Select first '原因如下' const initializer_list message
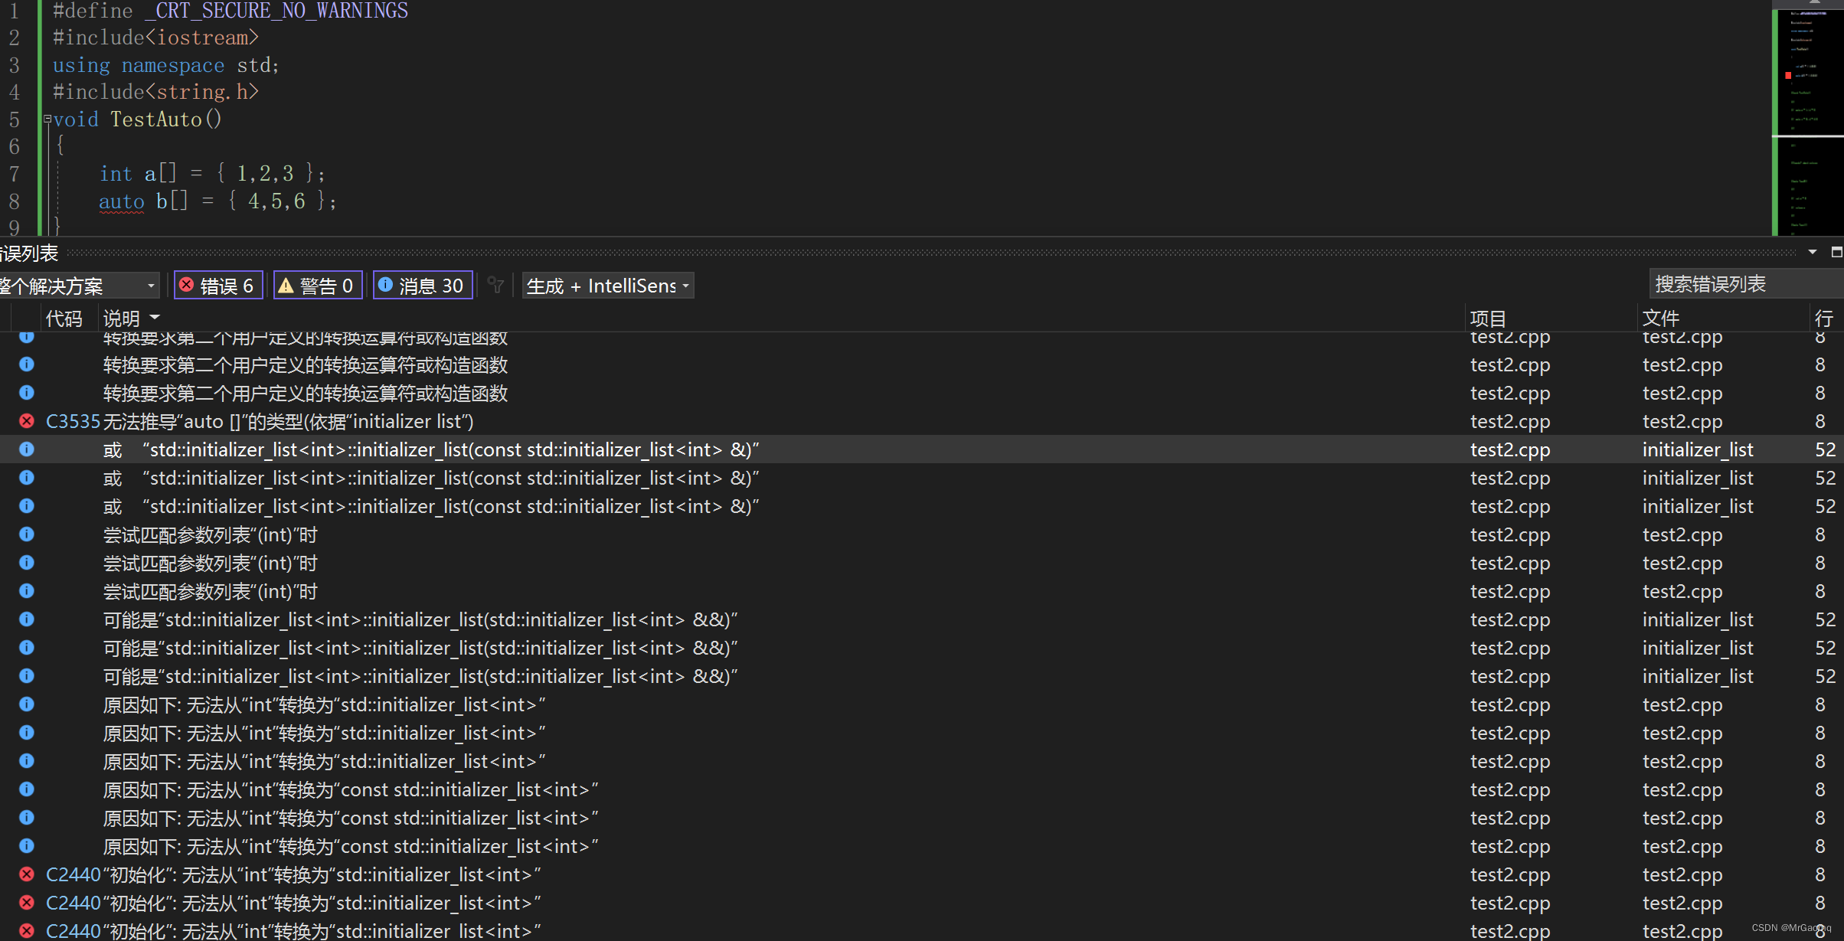This screenshot has width=1844, height=941. pyautogui.click(x=351, y=789)
